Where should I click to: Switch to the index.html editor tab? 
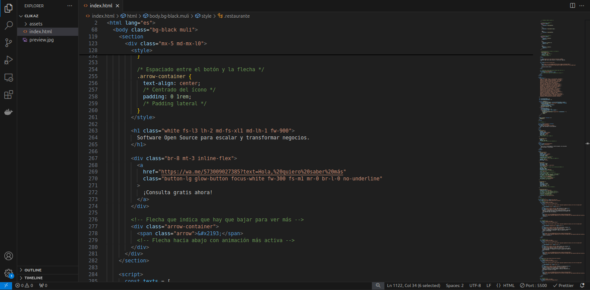[x=101, y=6]
